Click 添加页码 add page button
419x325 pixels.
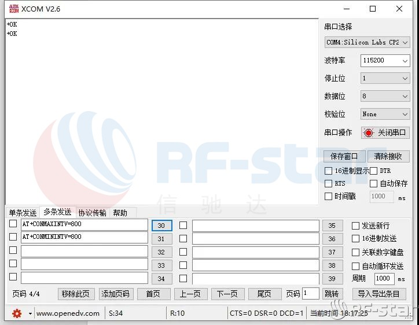tap(115, 294)
